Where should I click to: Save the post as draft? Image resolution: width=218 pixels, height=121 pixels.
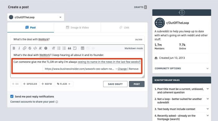(x=115, y=84)
